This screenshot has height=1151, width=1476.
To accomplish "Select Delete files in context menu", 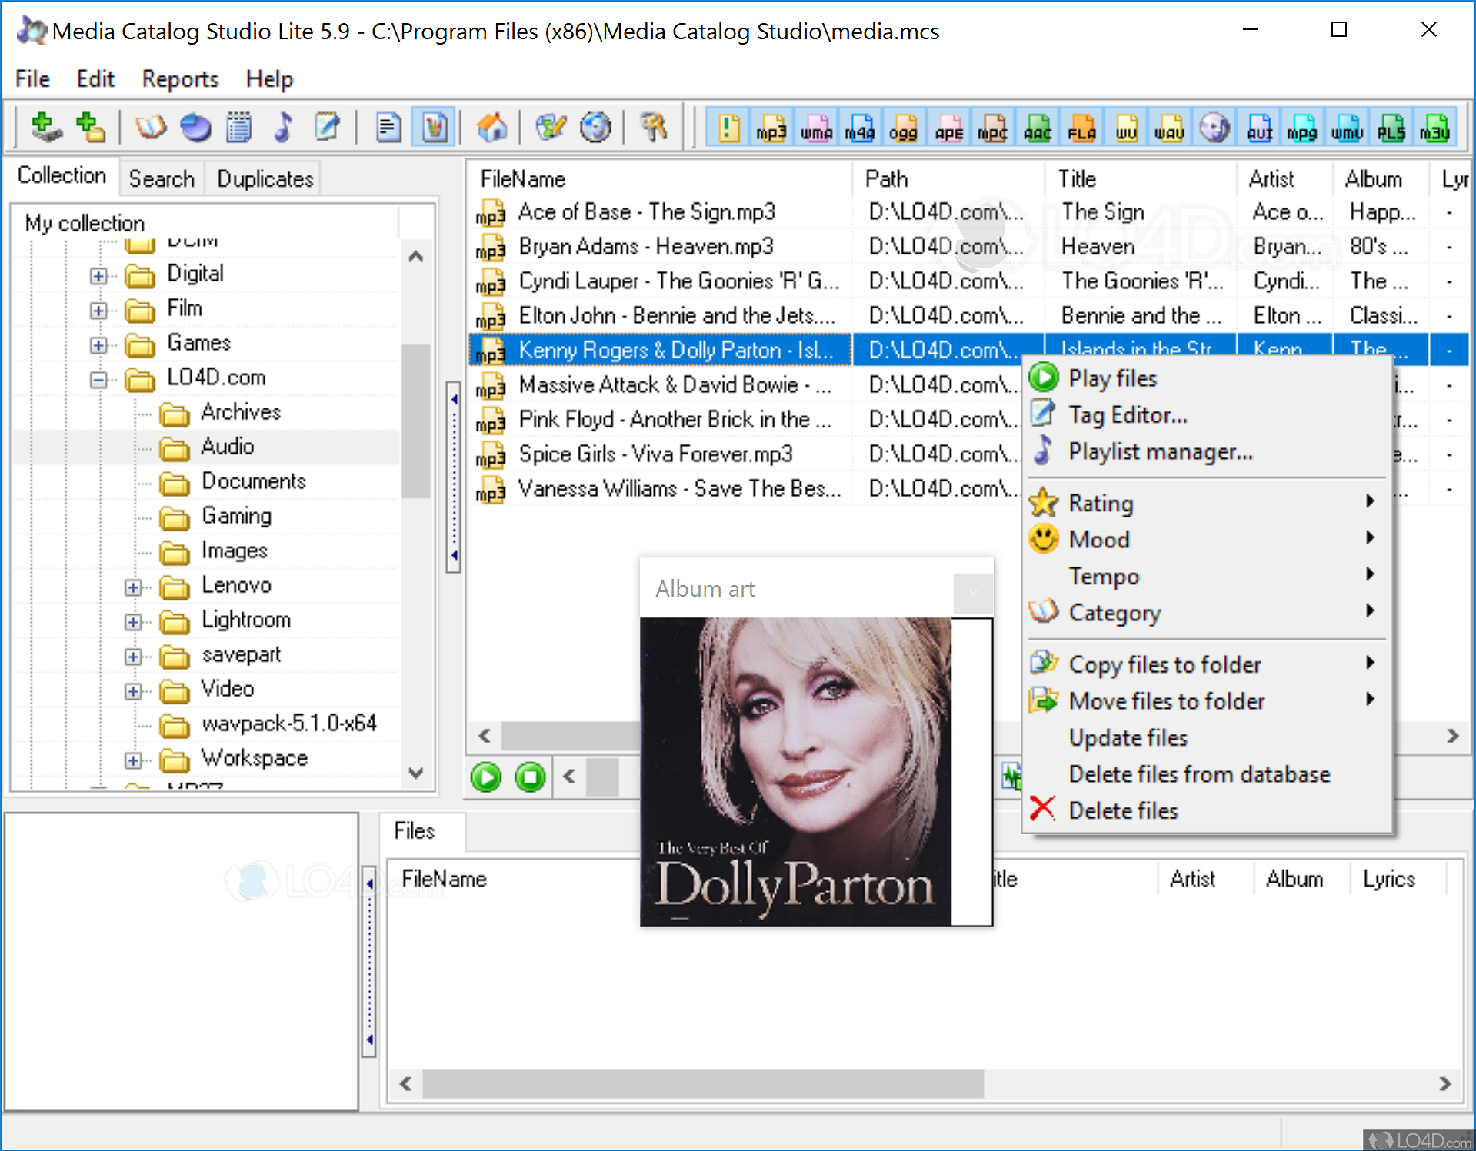I will click(1123, 810).
